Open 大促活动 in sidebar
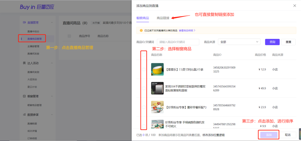 [x=32, y=79]
